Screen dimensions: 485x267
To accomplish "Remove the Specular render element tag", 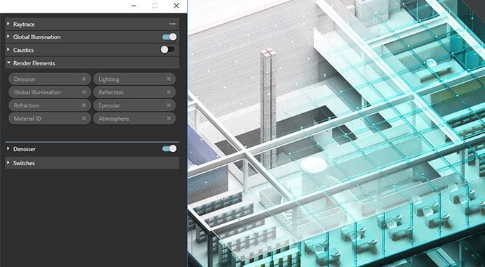I will 169,105.
